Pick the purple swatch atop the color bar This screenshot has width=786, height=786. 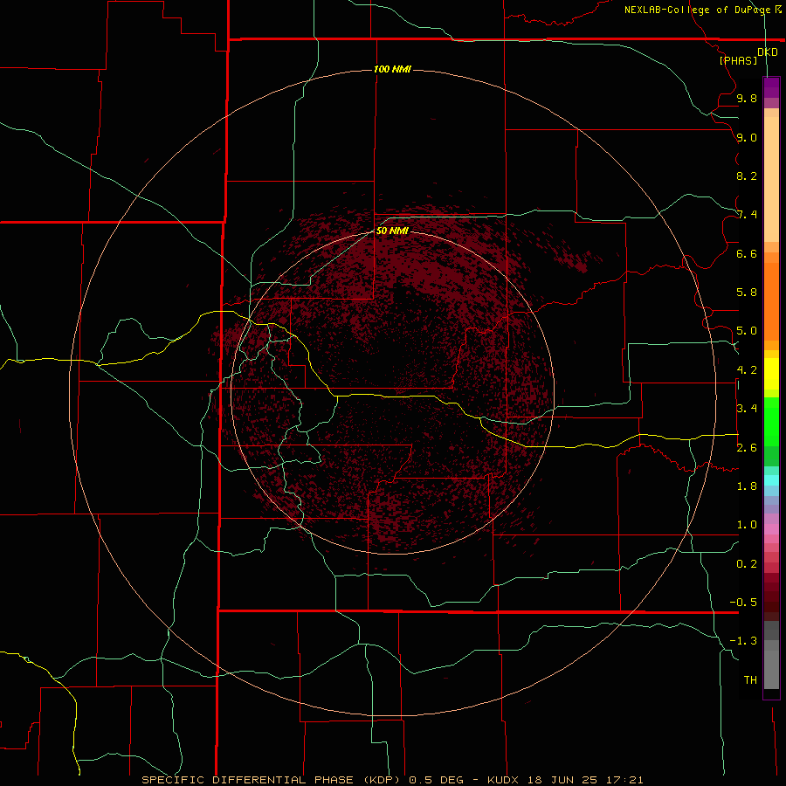click(x=771, y=87)
